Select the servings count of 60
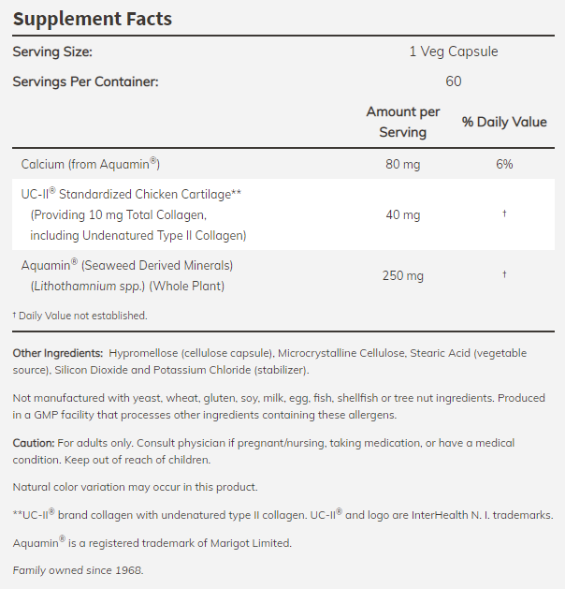 pyautogui.click(x=454, y=81)
